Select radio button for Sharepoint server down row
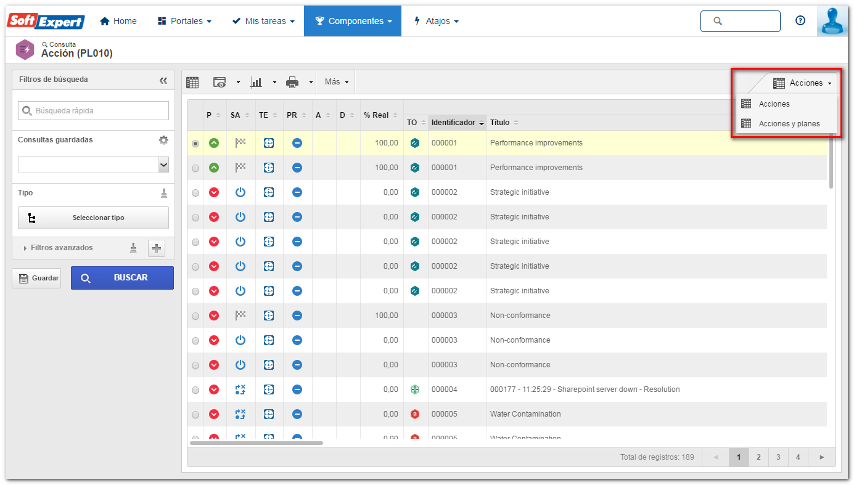 coord(195,389)
